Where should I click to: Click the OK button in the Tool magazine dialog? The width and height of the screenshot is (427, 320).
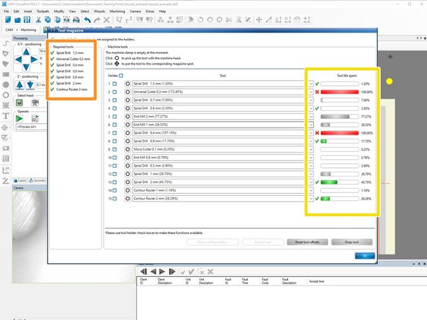pyautogui.click(x=365, y=256)
